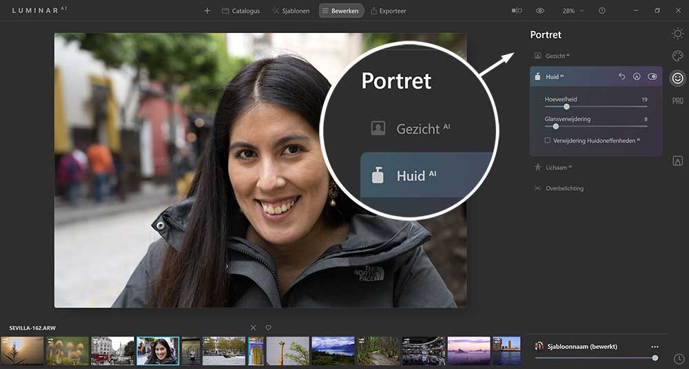689x369 pixels.
Task: Open help via the question mark icon
Action: click(x=602, y=10)
